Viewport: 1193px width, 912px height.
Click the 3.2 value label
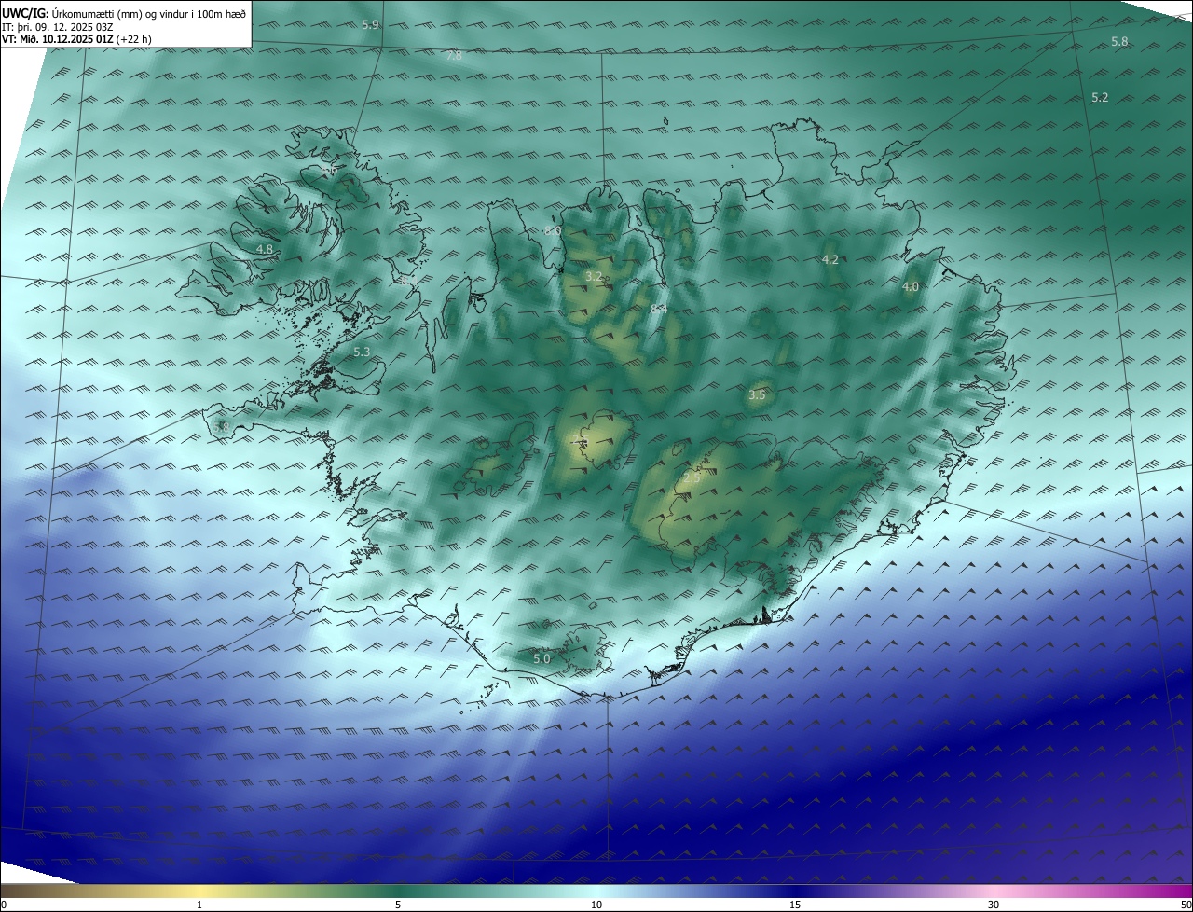pos(593,277)
